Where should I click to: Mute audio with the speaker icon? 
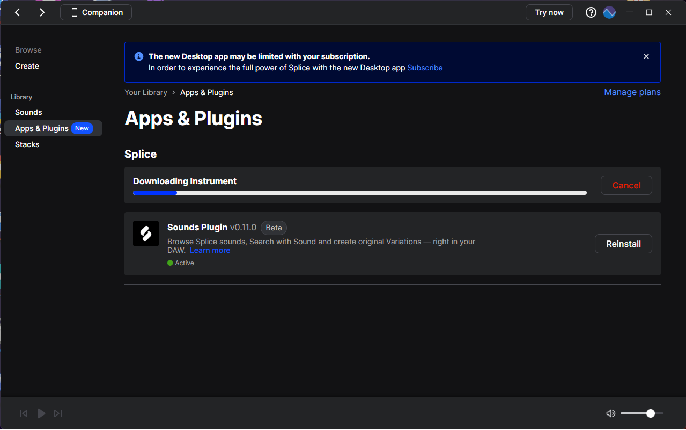610,413
